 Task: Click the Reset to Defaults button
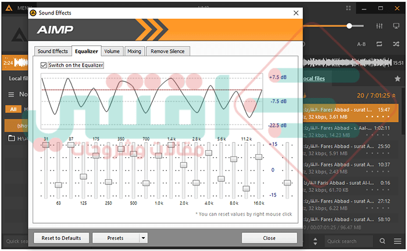coord(61,238)
